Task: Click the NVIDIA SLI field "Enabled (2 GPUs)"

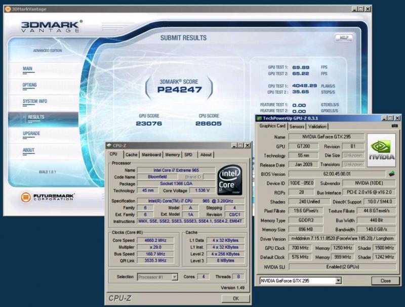Action: click(342, 267)
